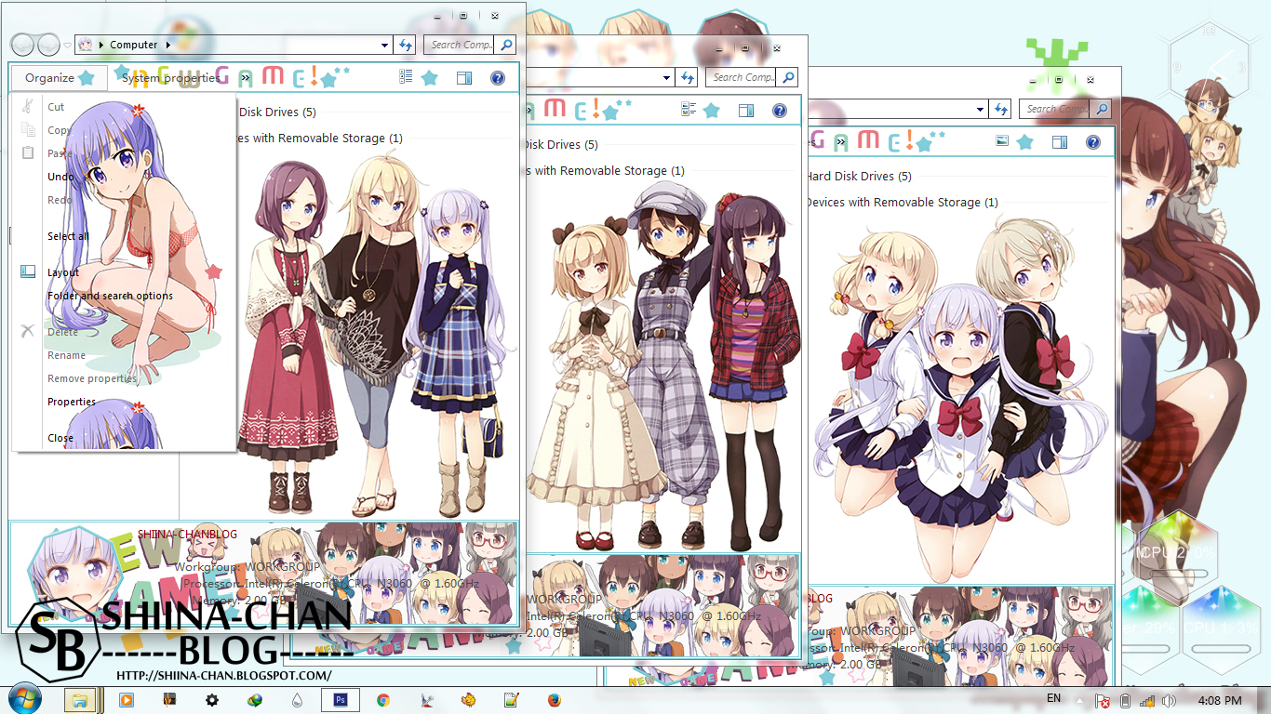Expand toolbar overflow chevron in front window

(x=245, y=78)
